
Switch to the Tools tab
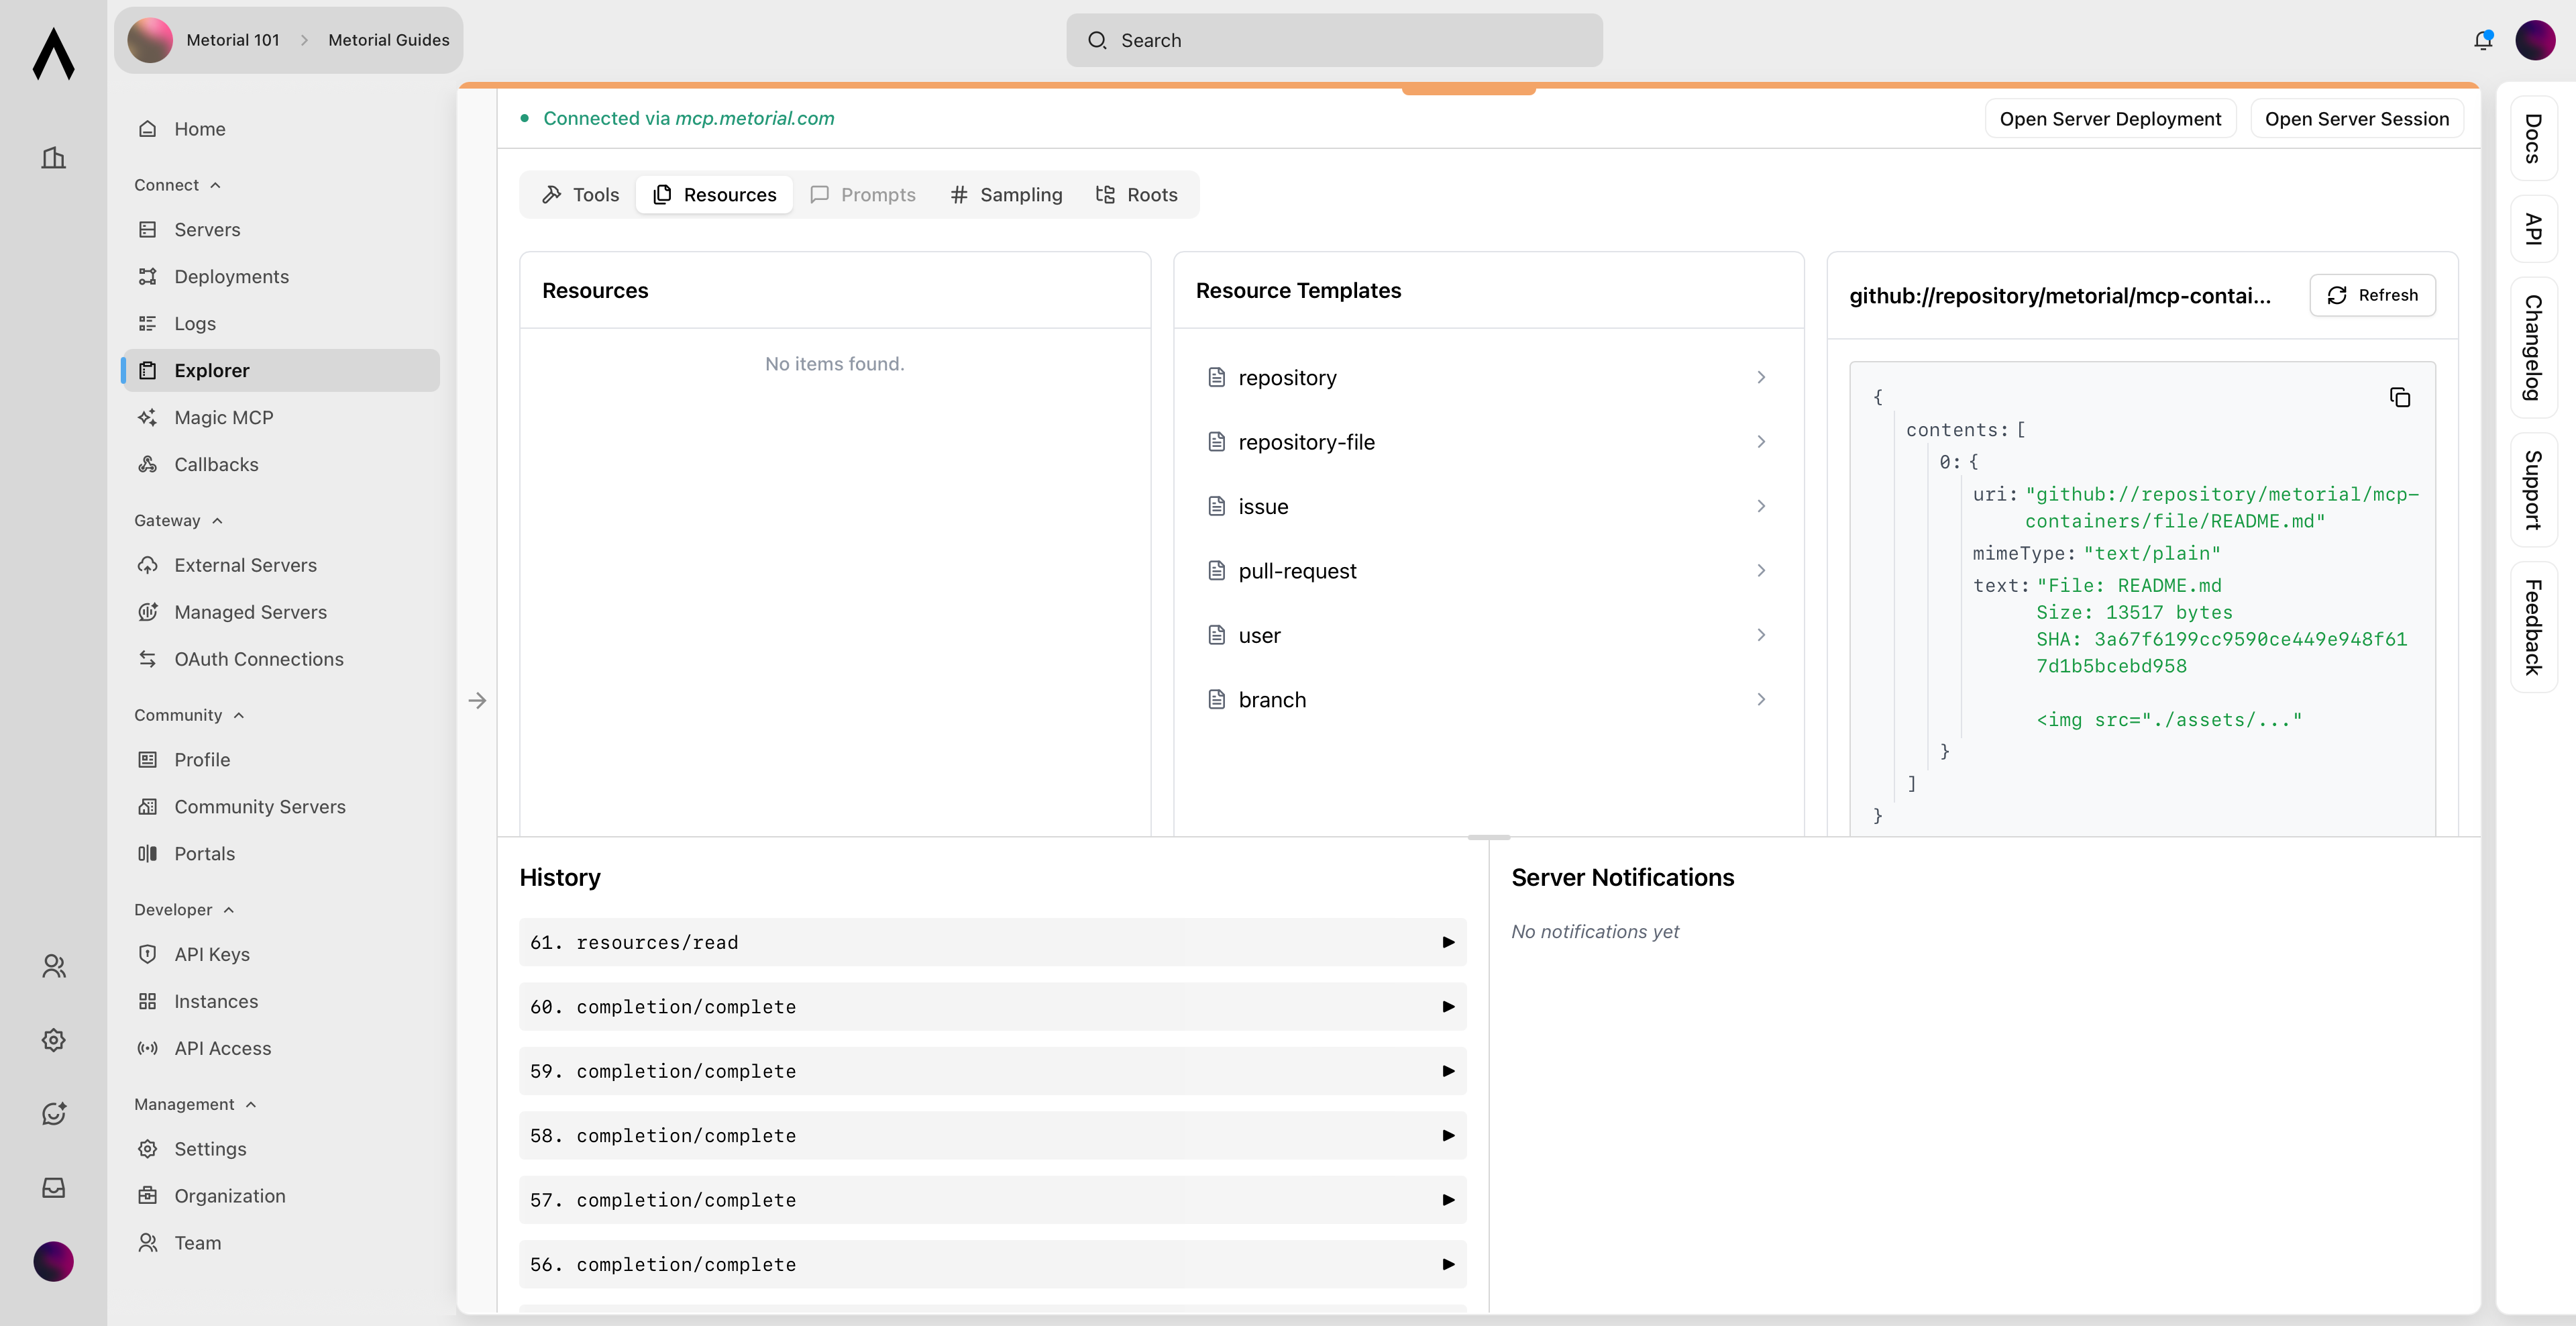(581, 195)
